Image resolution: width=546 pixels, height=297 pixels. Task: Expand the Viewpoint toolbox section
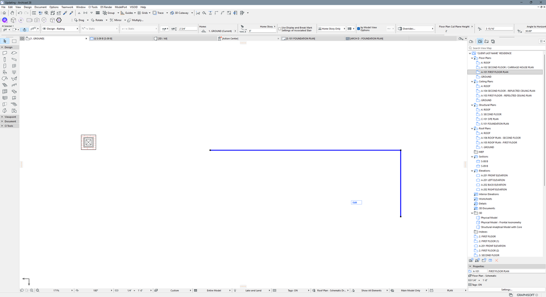coord(9,117)
